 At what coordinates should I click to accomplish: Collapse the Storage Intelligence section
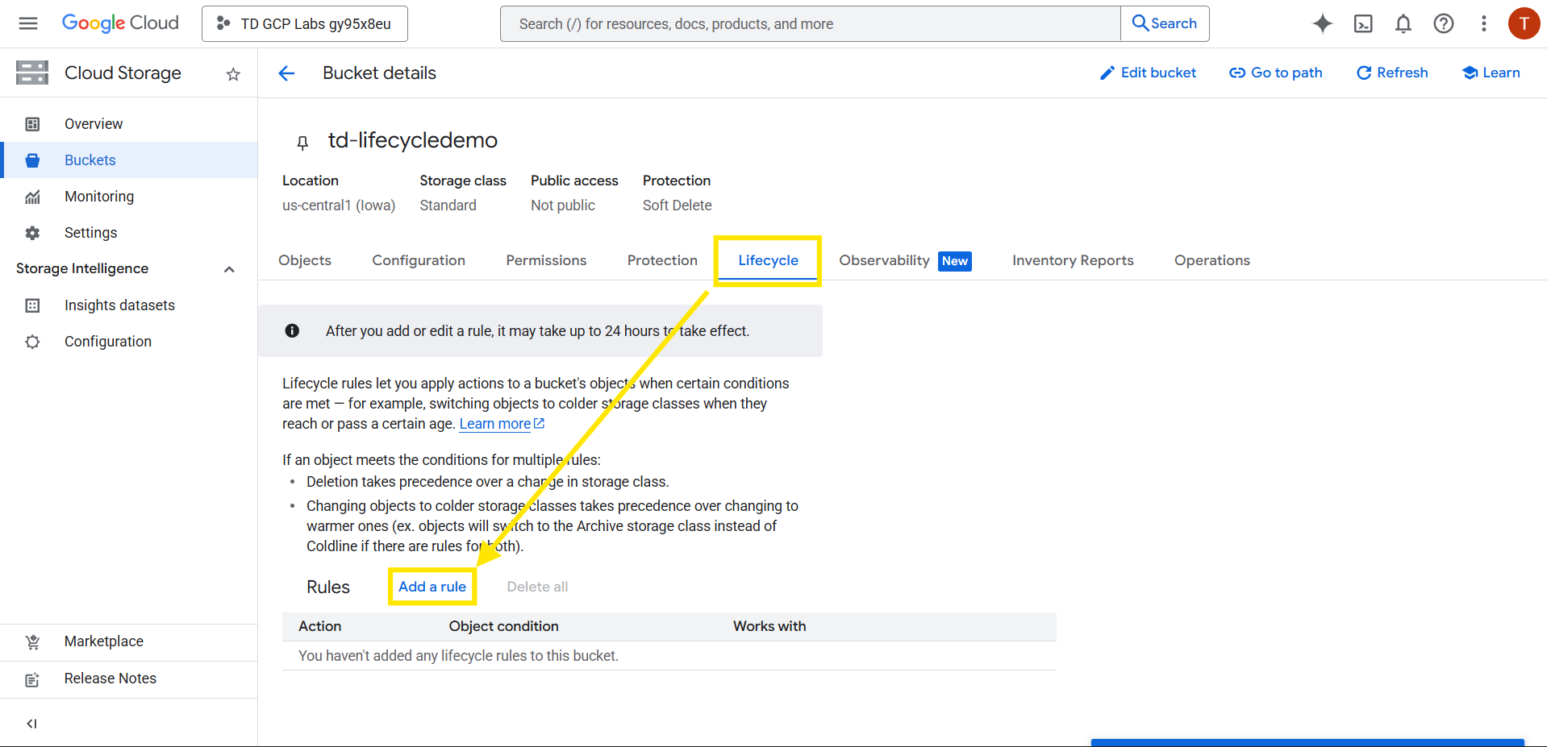tap(229, 269)
